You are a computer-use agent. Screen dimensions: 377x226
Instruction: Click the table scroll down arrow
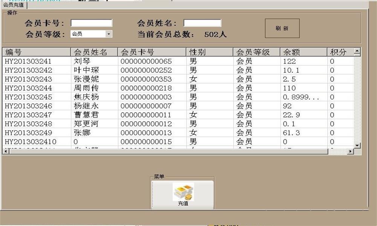coord(357,145)
